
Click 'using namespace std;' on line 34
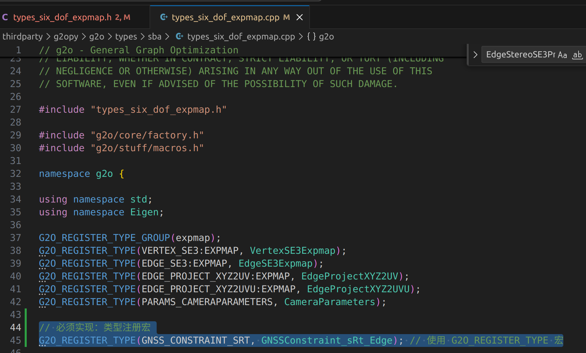tap(96, 199)
